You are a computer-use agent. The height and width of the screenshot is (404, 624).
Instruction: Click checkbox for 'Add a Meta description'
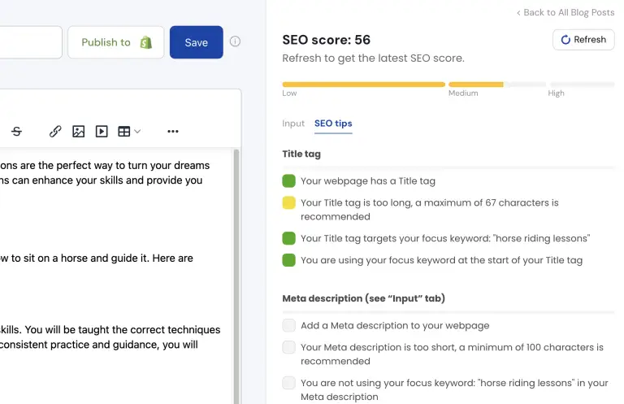click(x=289, y=325)
